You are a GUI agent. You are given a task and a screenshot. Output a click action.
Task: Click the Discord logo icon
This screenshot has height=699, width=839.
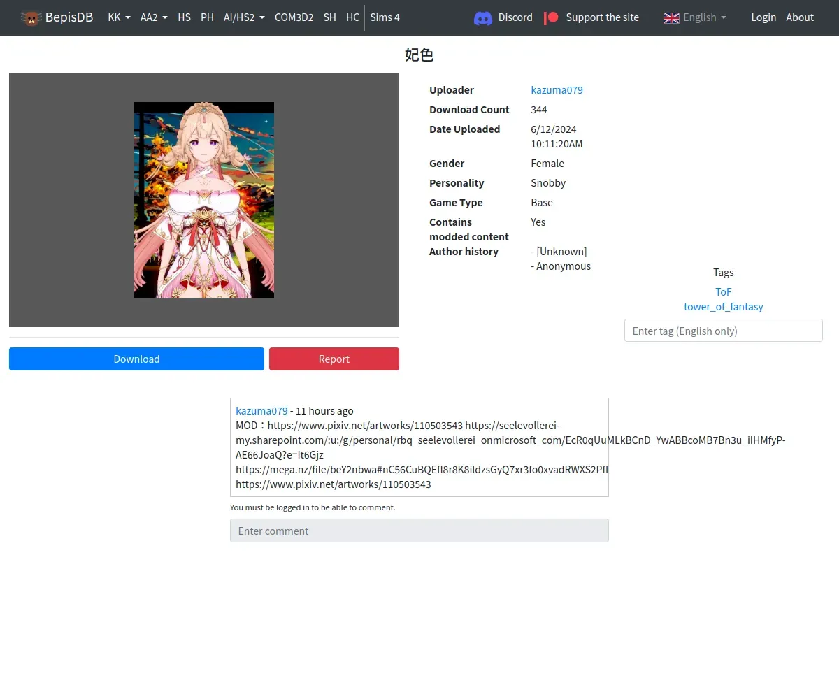click(483, 17)
